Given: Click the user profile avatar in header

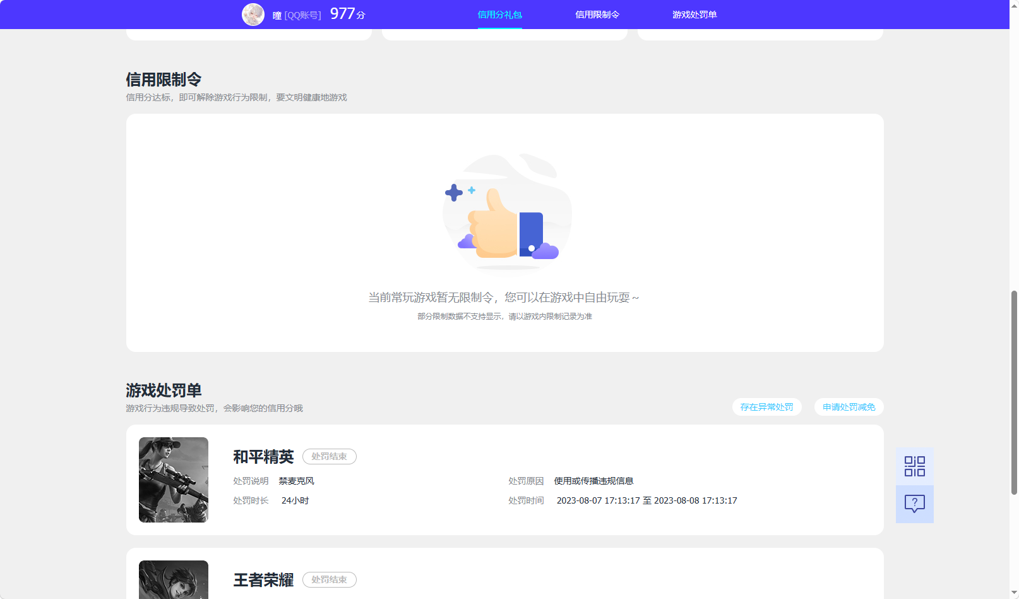Looking at the screenshot, I should tap(253, 14).
